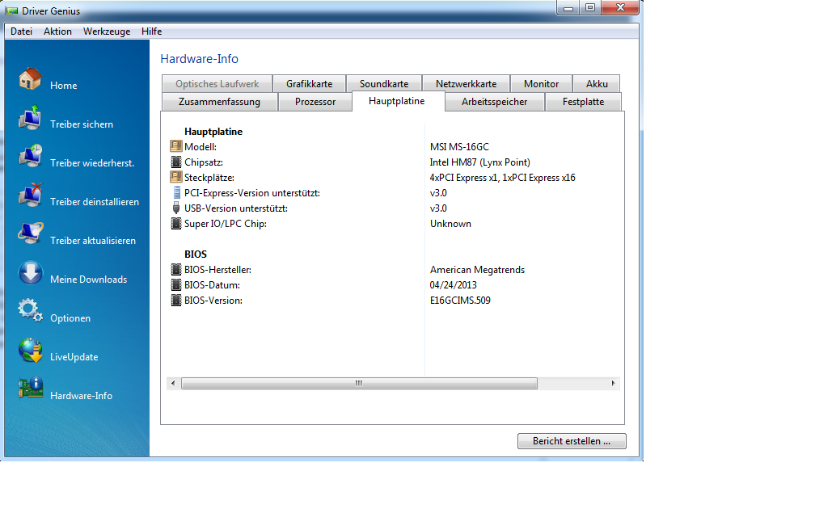Open the Werkzeuge menu
Image resolution: width=815 pixels, height=509 pixels.
[107, 32]
